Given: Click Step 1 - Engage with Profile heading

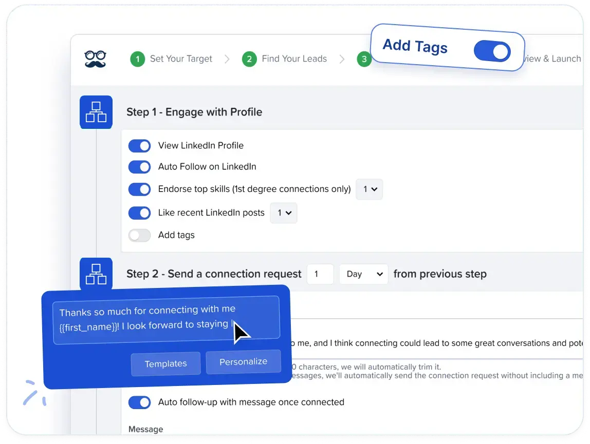Looking at the screenshot, I should point(194,112).
